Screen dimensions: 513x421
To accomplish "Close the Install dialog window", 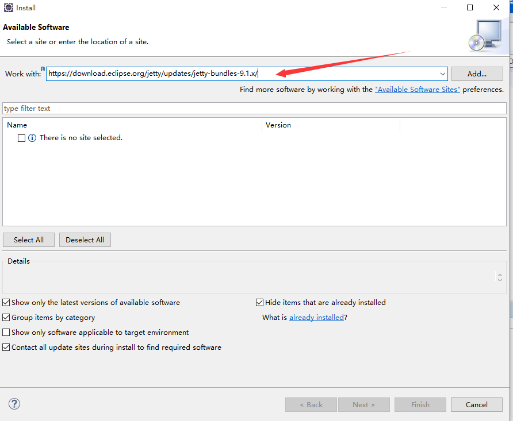I will (496, 7).
